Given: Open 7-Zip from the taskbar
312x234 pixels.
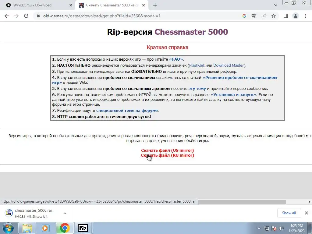Looking at the screenshot, I should pyautogui.click(x=83, y=228).
